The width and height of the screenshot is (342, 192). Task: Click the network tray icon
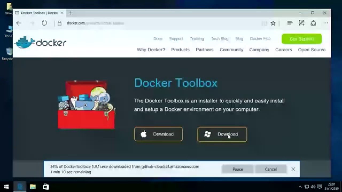click(307, 187)
